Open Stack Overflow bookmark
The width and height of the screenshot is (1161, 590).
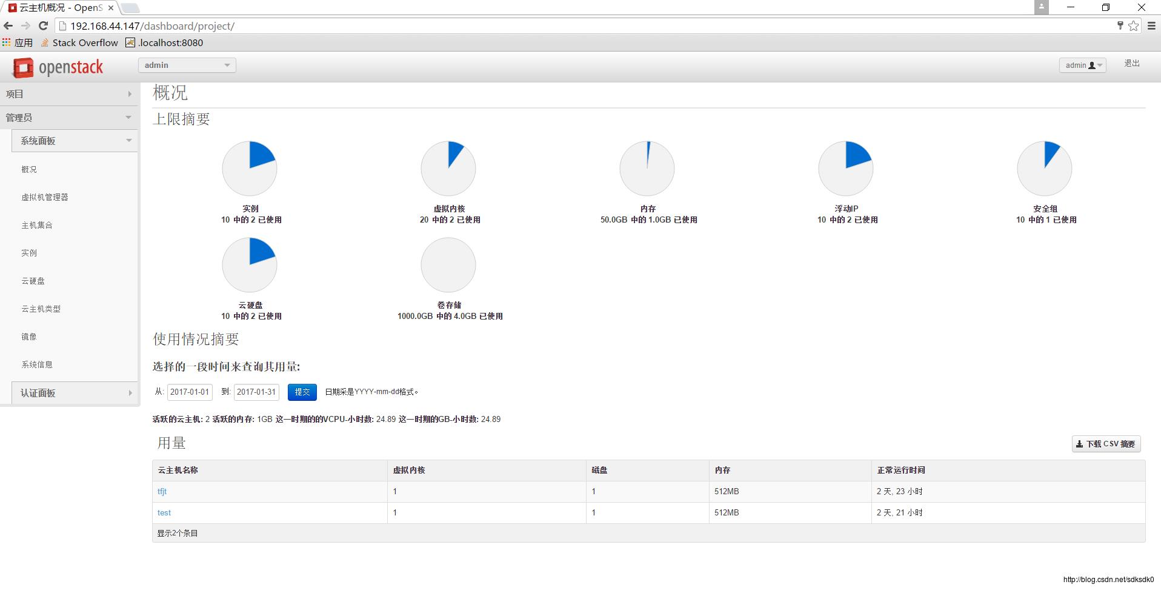pyautogui.click(x=79, y=42)
